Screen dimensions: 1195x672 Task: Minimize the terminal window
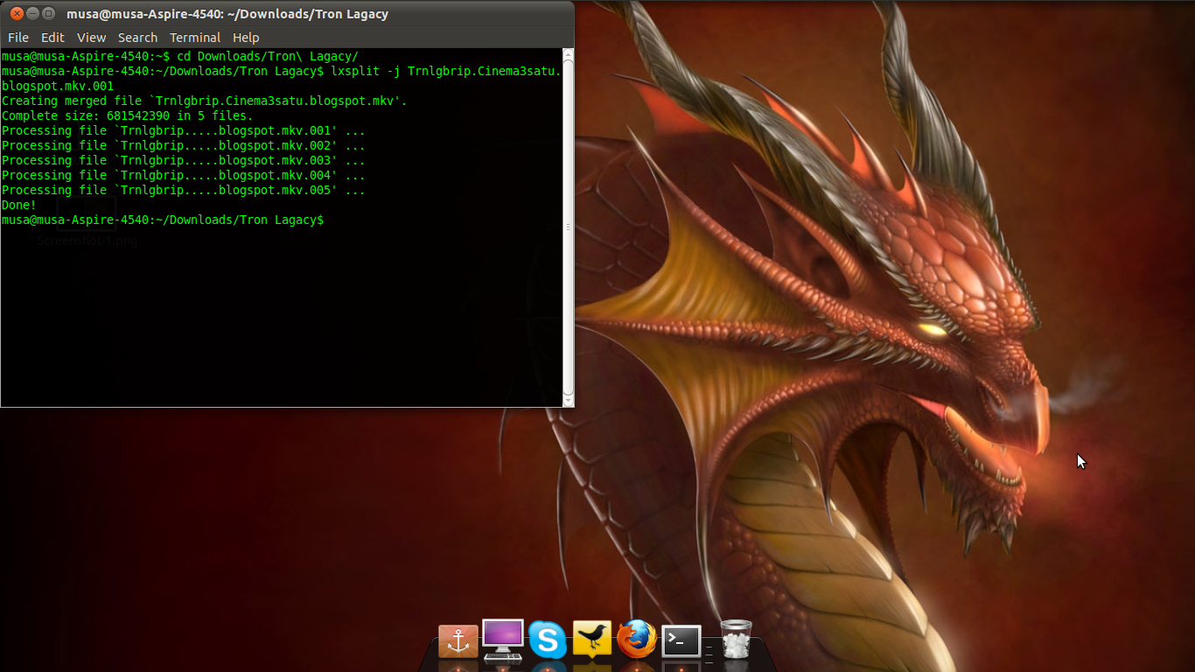pos(32,13)
